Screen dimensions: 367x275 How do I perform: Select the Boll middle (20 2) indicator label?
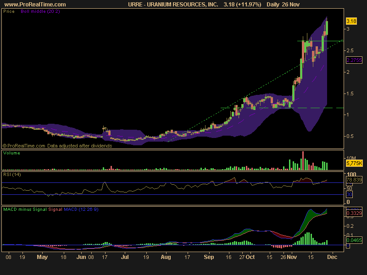(x=40, y=11)
